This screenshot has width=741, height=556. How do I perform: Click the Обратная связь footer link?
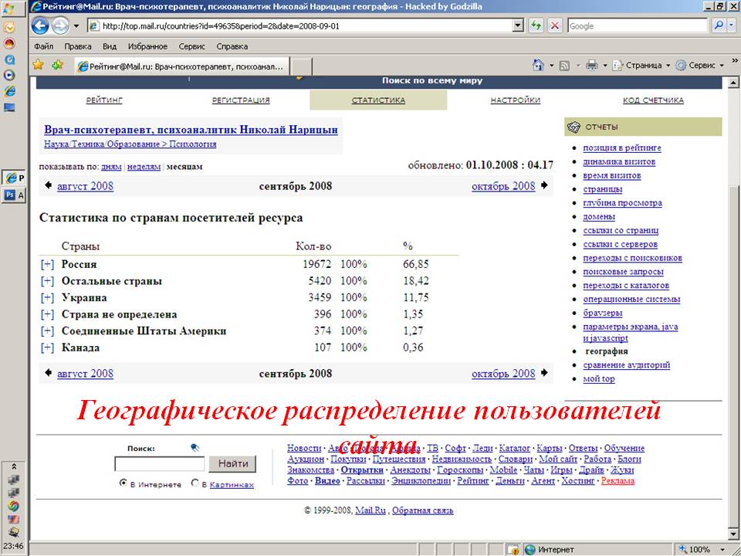coord(422,510)
